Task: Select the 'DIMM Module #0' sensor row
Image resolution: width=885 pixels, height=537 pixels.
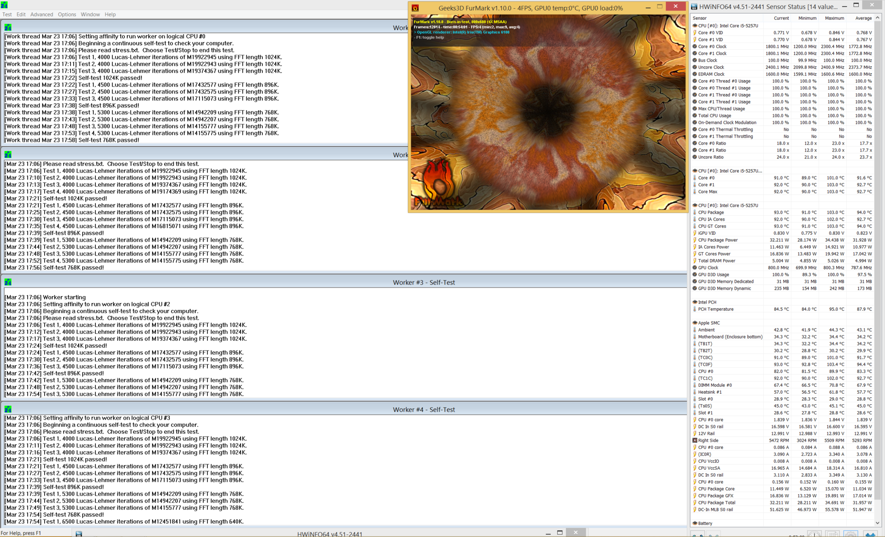Action: [x=782, y=385]
